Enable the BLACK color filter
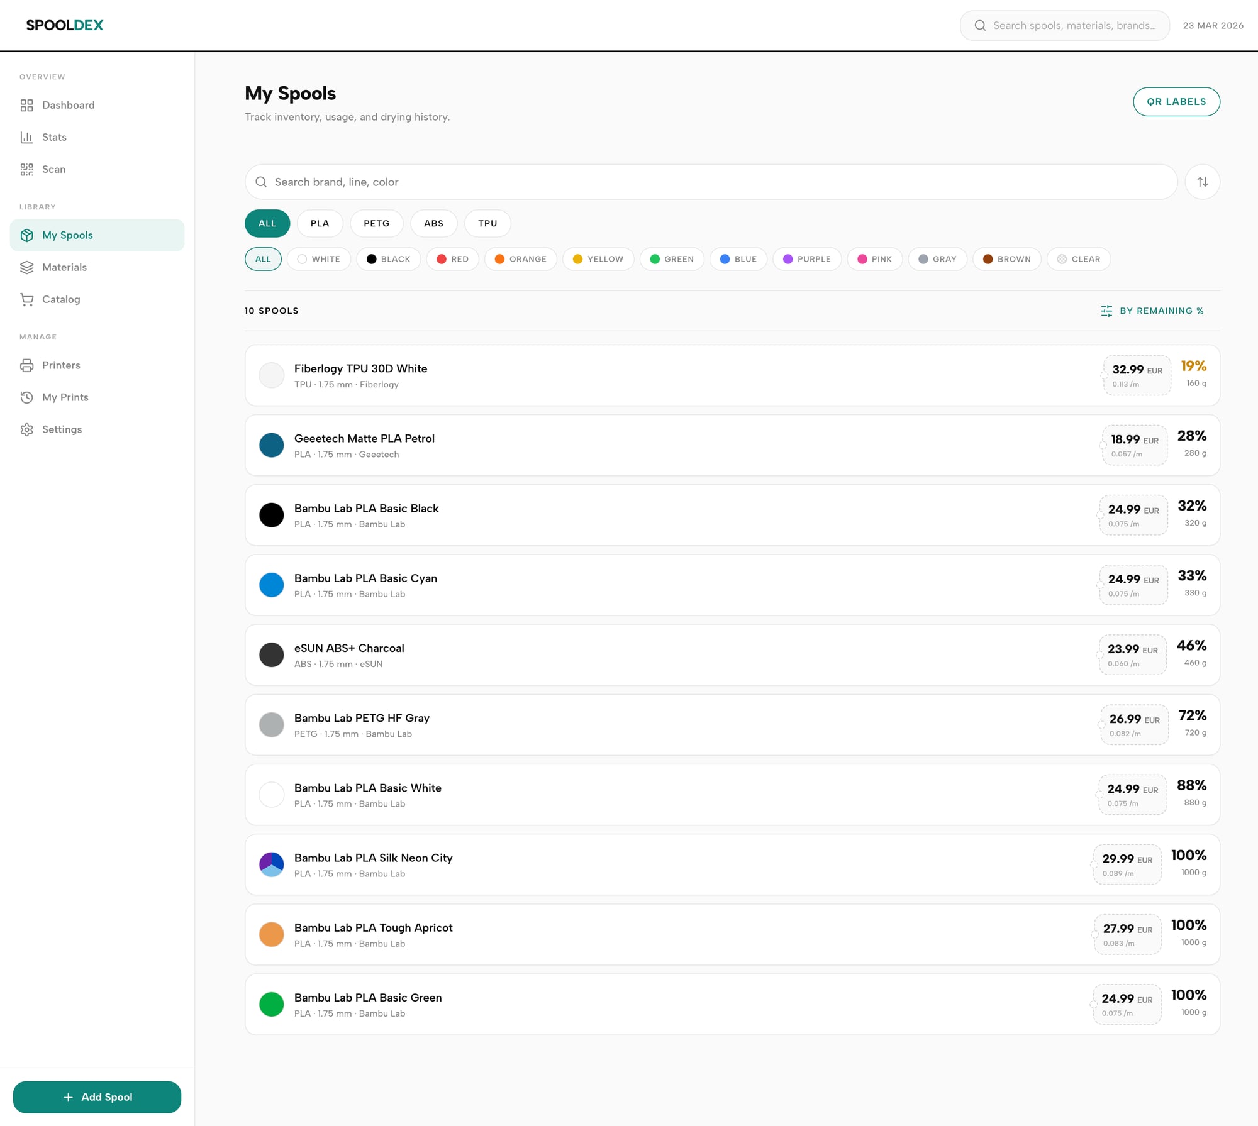 (x=388, y=258)
